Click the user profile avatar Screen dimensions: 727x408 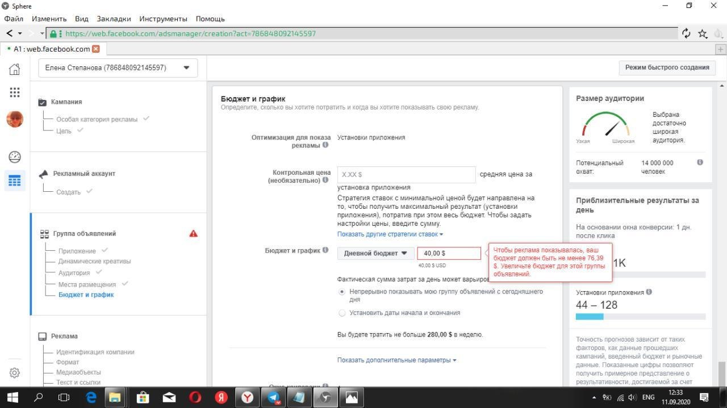(x=15, y=119)
